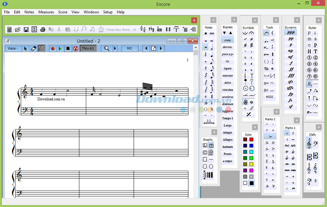This screenshot has height=207, width=327.
Task: Open the Measures menu
Action: [46, 12]
